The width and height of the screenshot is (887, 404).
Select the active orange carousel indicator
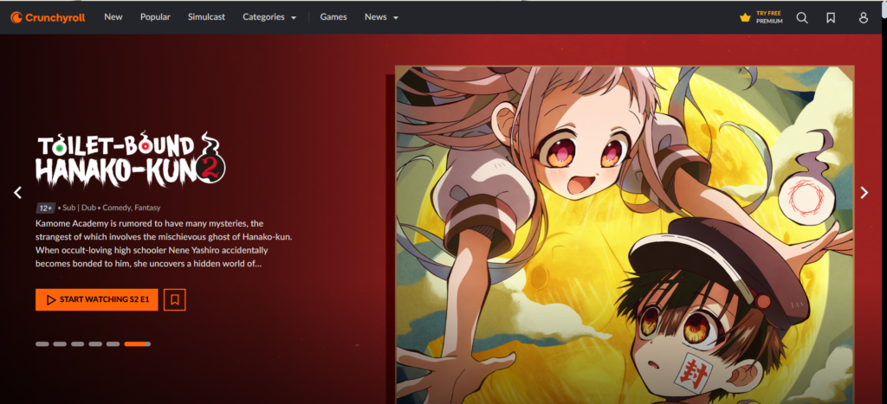click(x=138, y=343)
